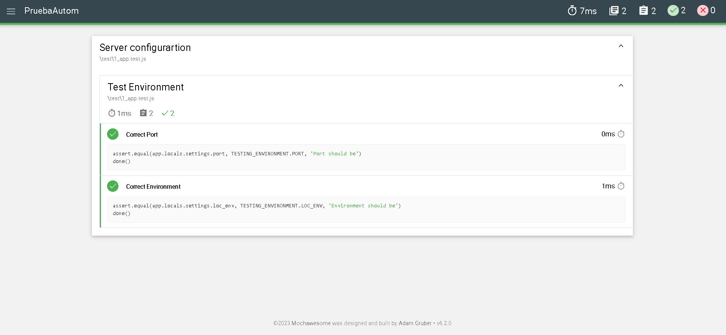Collapse the Correct Environment test details
Screen dimensions: 726x335
click(x=153, y=186)
